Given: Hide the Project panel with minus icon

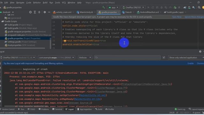Looking at the screenshot, I should pyautogui.click(x=49, y=12).
